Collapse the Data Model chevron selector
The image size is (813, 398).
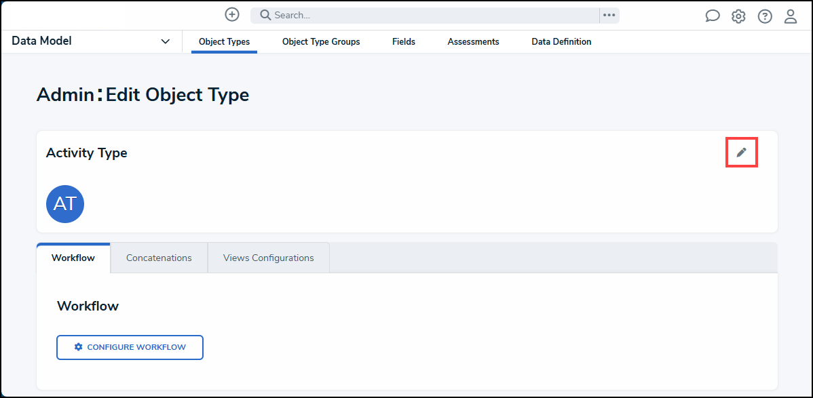point(165,41)
